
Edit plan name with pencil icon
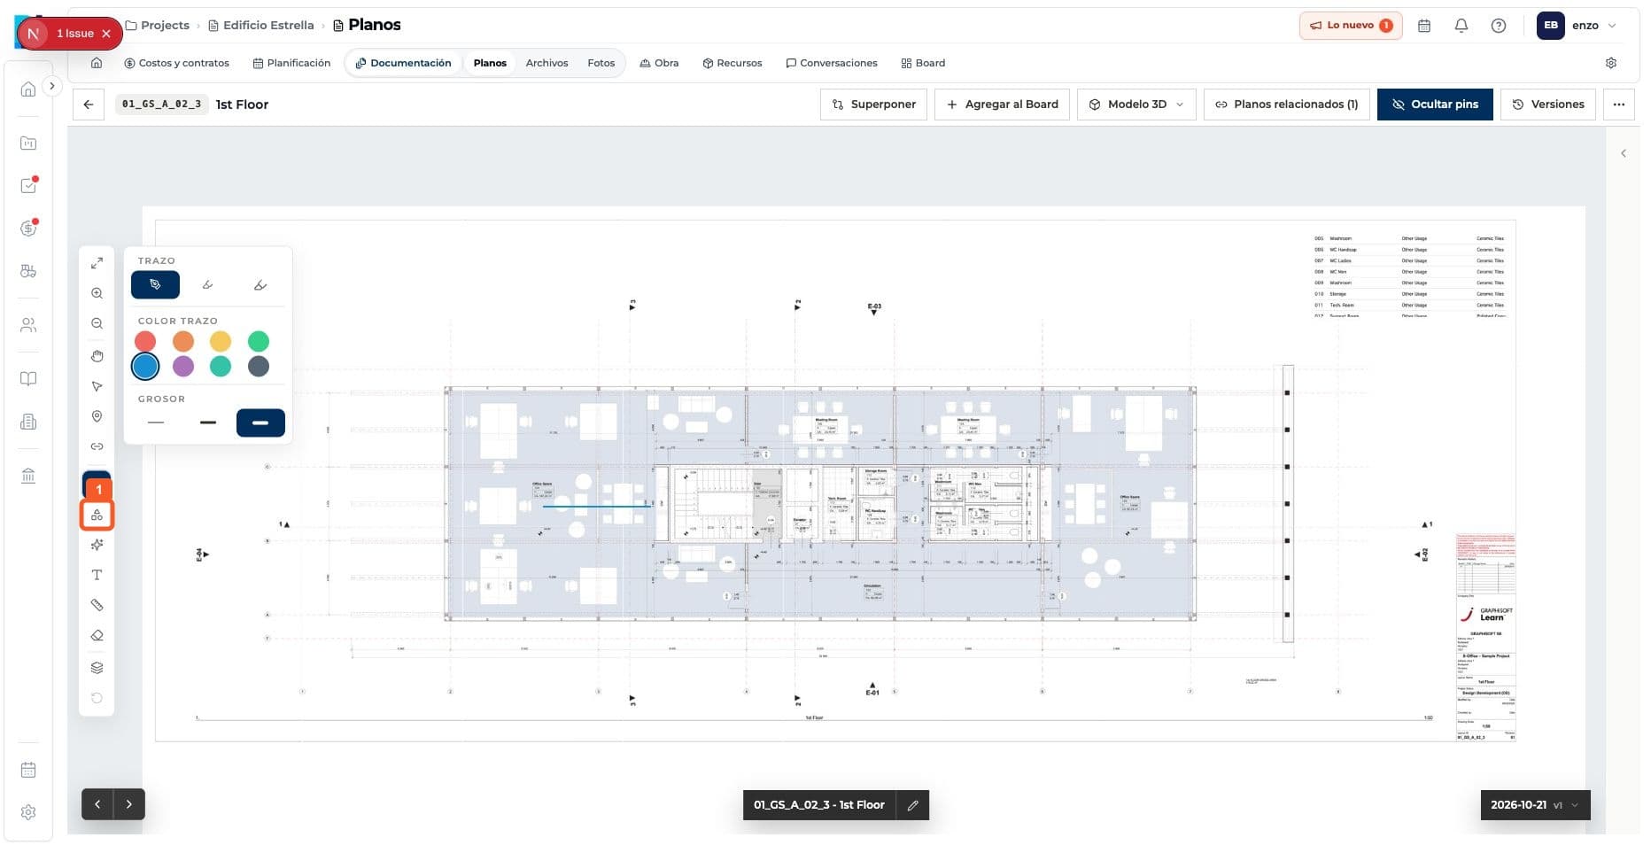(x=912, y=805)
